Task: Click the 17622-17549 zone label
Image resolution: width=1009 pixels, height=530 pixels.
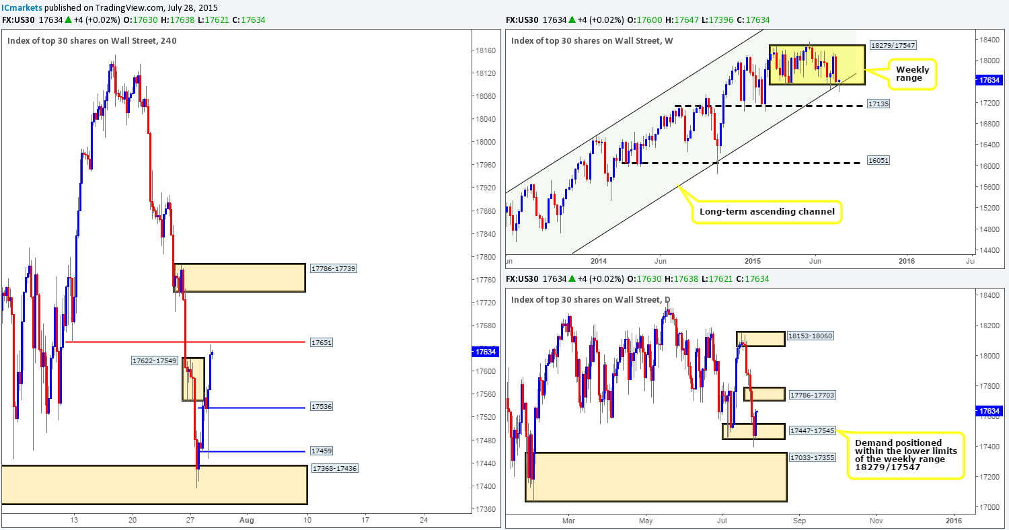Action: (x=155, y=361)
